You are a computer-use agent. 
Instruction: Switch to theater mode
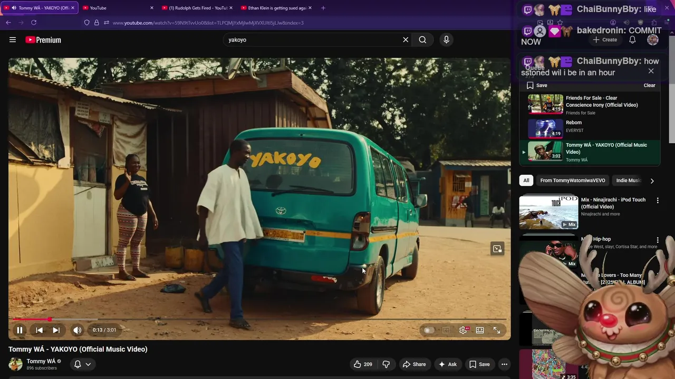coord(480,330)
